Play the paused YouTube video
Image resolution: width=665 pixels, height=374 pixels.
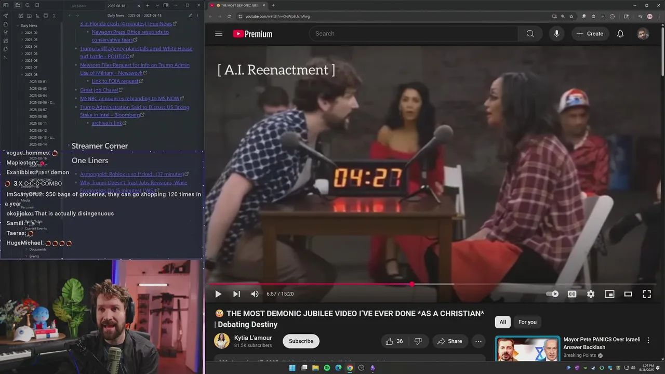[x=218, y=294]
